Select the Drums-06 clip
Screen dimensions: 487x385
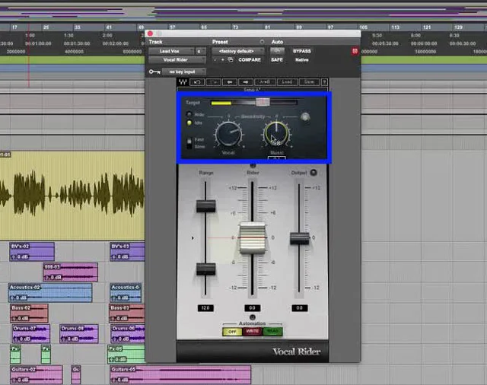128,334
